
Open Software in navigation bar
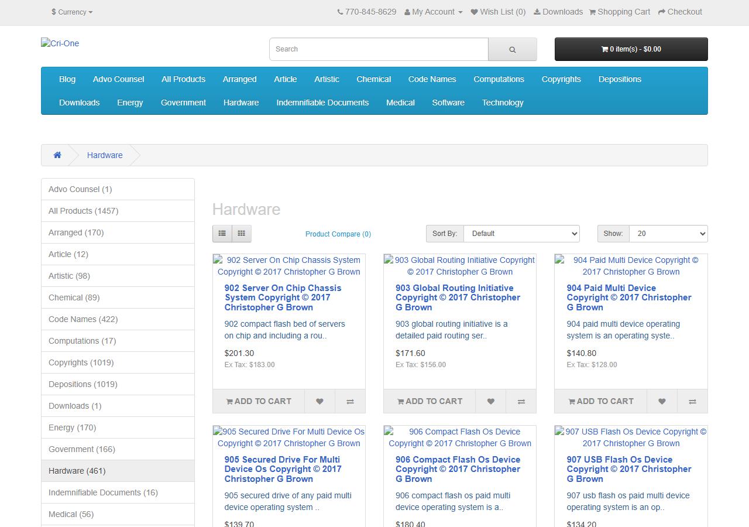click(x=448, y=102)
